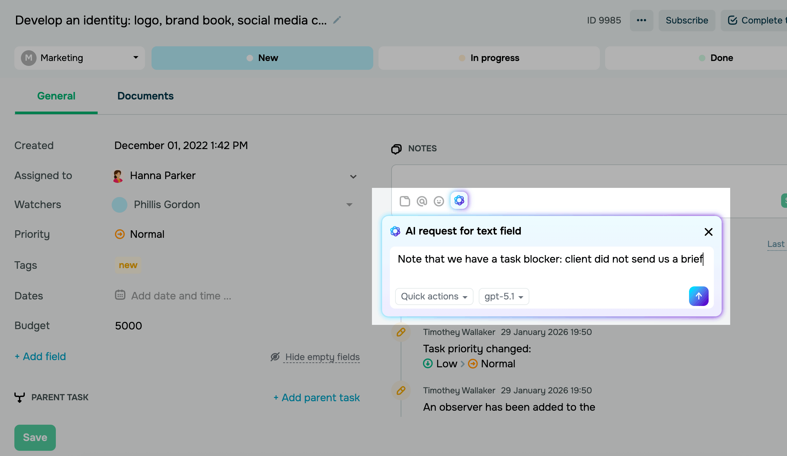Click the attach file icon in notes toolbar
Image resolution: width=787 pixels, height=456 pixels.
pyautogui.click(x=405, y=201)
